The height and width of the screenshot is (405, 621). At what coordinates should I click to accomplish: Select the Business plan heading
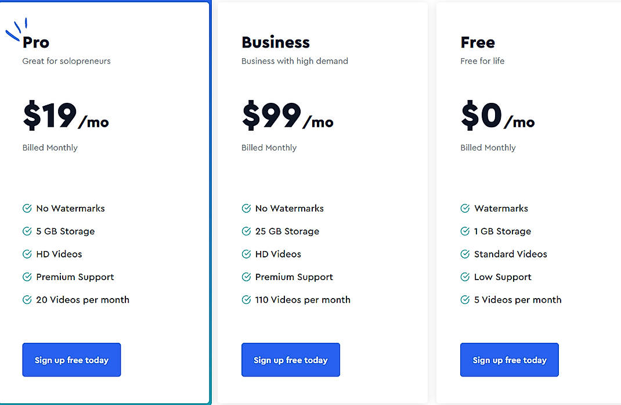(275, 42)
